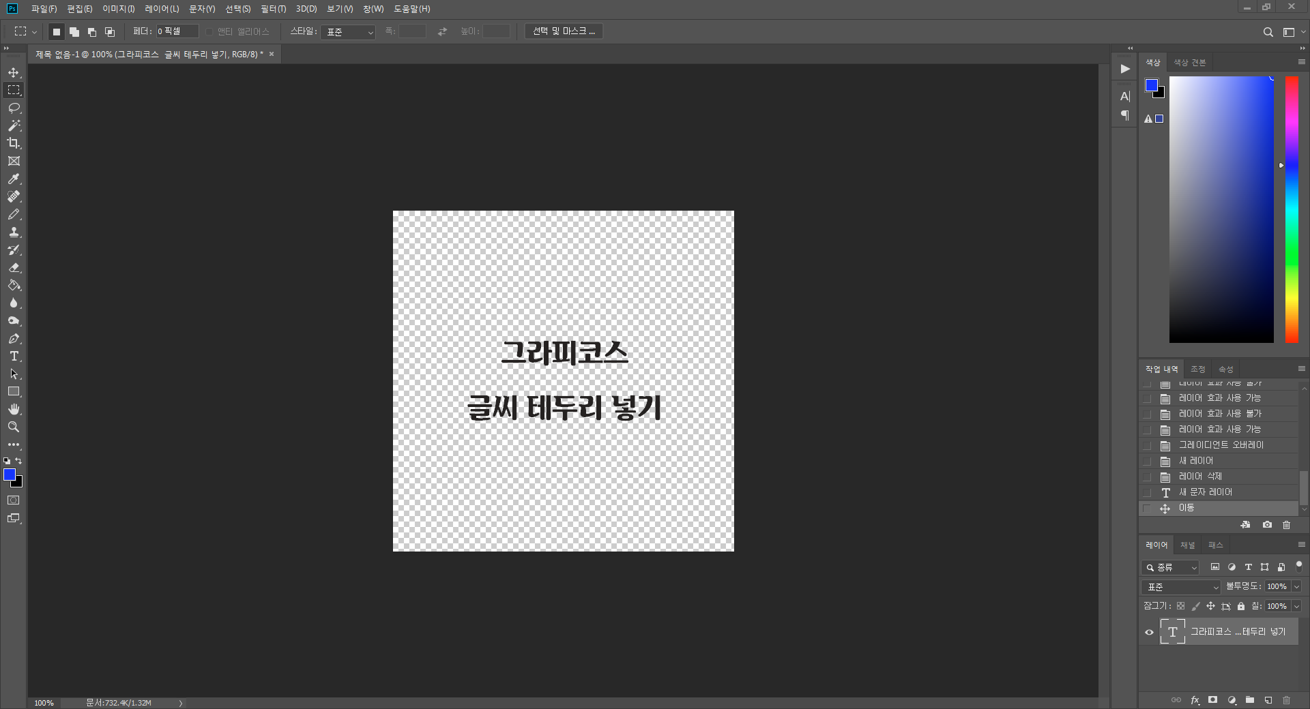Image resolution: width=1310 pixels, height=709 pixels.
Task: Toggle history brush source for 새 레이어
Action: coord(1147,461)
